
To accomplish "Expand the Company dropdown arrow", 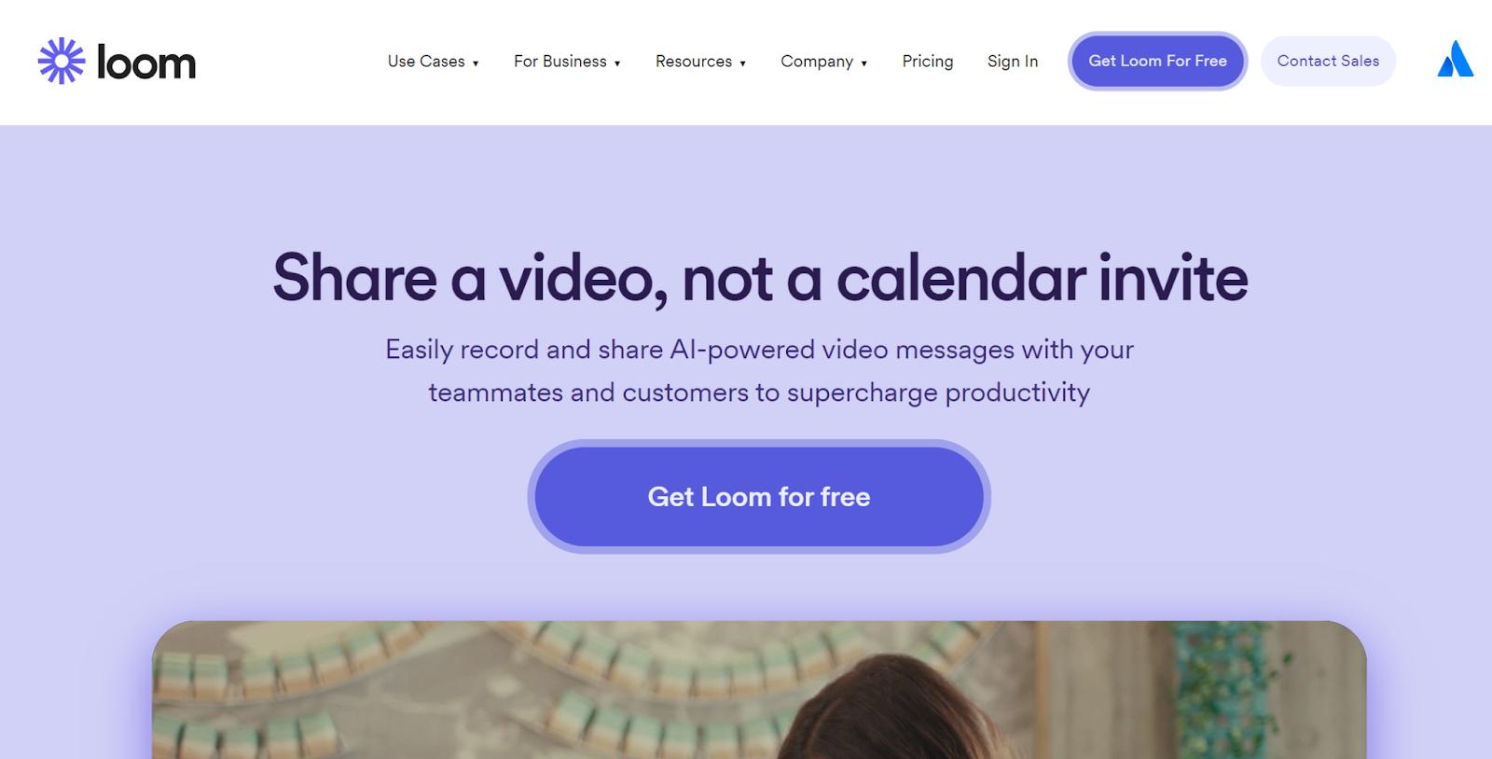I will pos(864,63).
